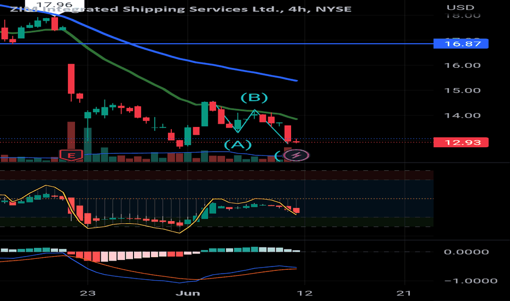The height and width of the screenshot is (301, 510).
Task: Click the tall green candle below 14.50 in June
Action: click(x=205, y=114)
